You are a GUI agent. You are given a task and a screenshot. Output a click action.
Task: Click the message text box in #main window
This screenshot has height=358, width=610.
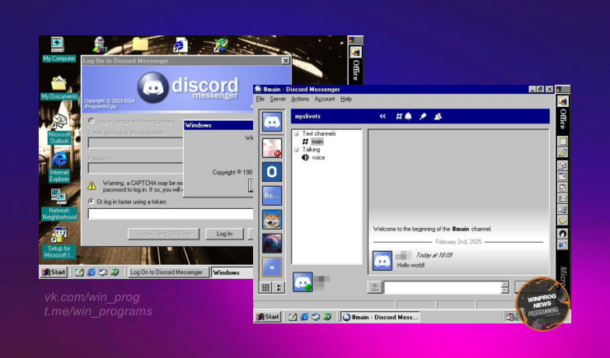click(443, 287)
